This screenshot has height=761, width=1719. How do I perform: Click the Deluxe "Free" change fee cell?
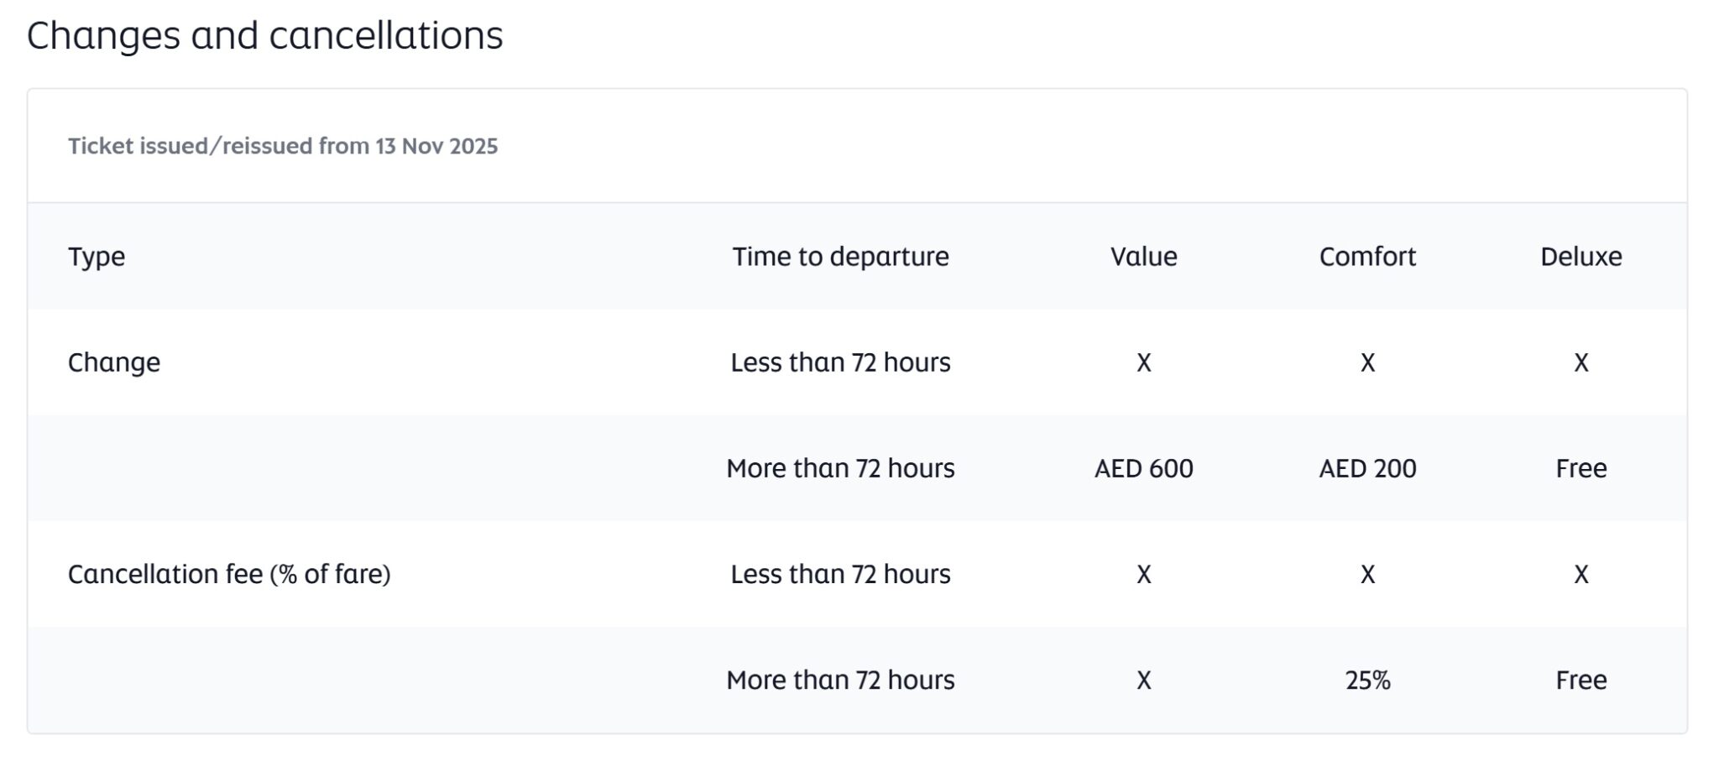coord(1581,468)
